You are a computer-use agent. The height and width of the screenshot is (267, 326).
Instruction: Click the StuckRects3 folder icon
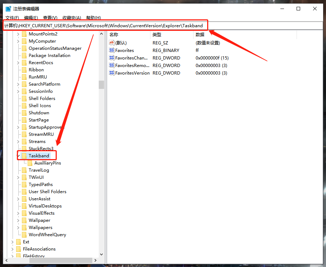coord(24,148)
